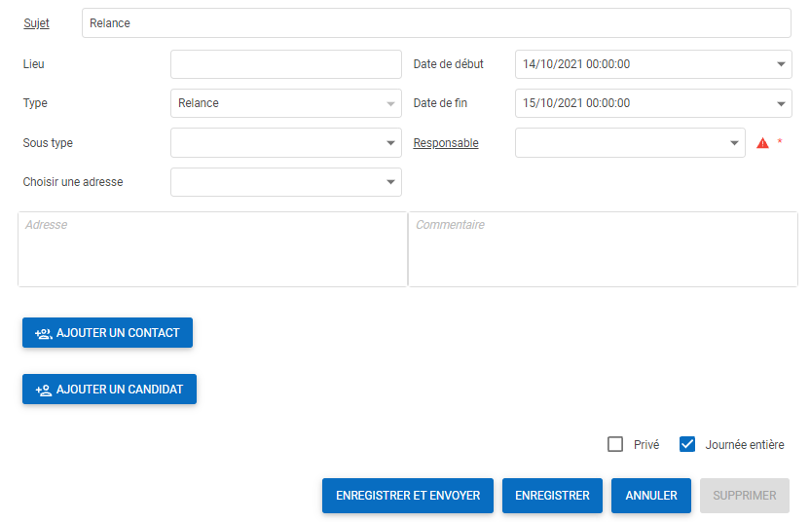Open the Choisir une adresse dropdown
The image size is (810, 522).
click(x=390, y=182)
